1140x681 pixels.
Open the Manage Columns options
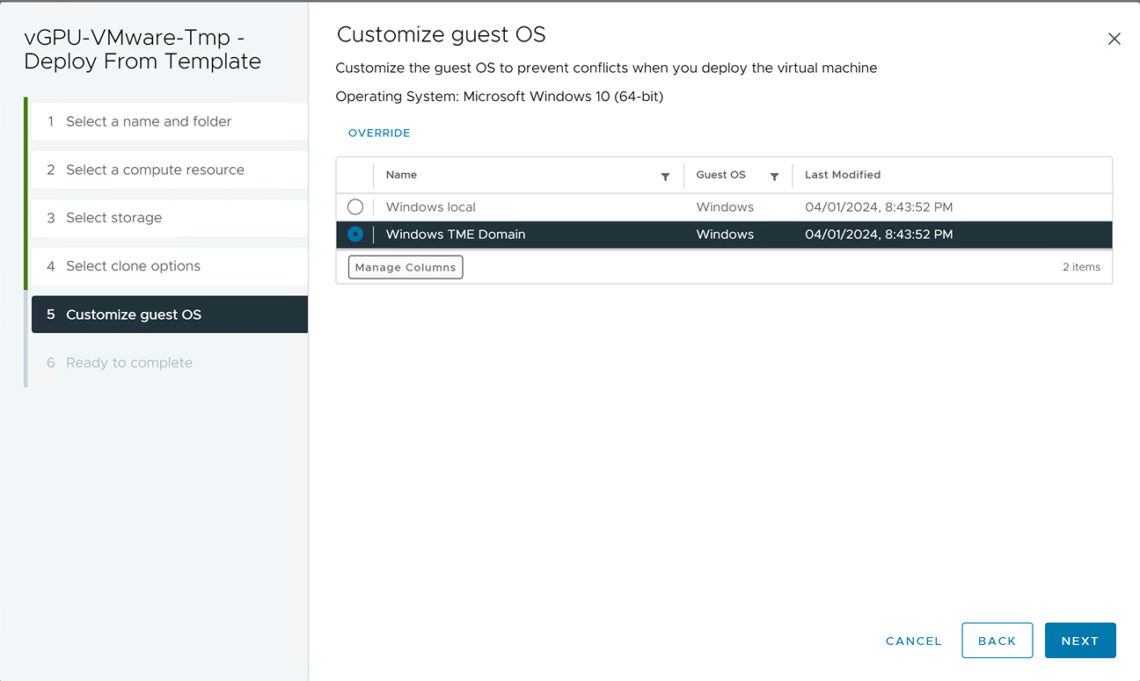pyautogui.click(x=406, y=267)
